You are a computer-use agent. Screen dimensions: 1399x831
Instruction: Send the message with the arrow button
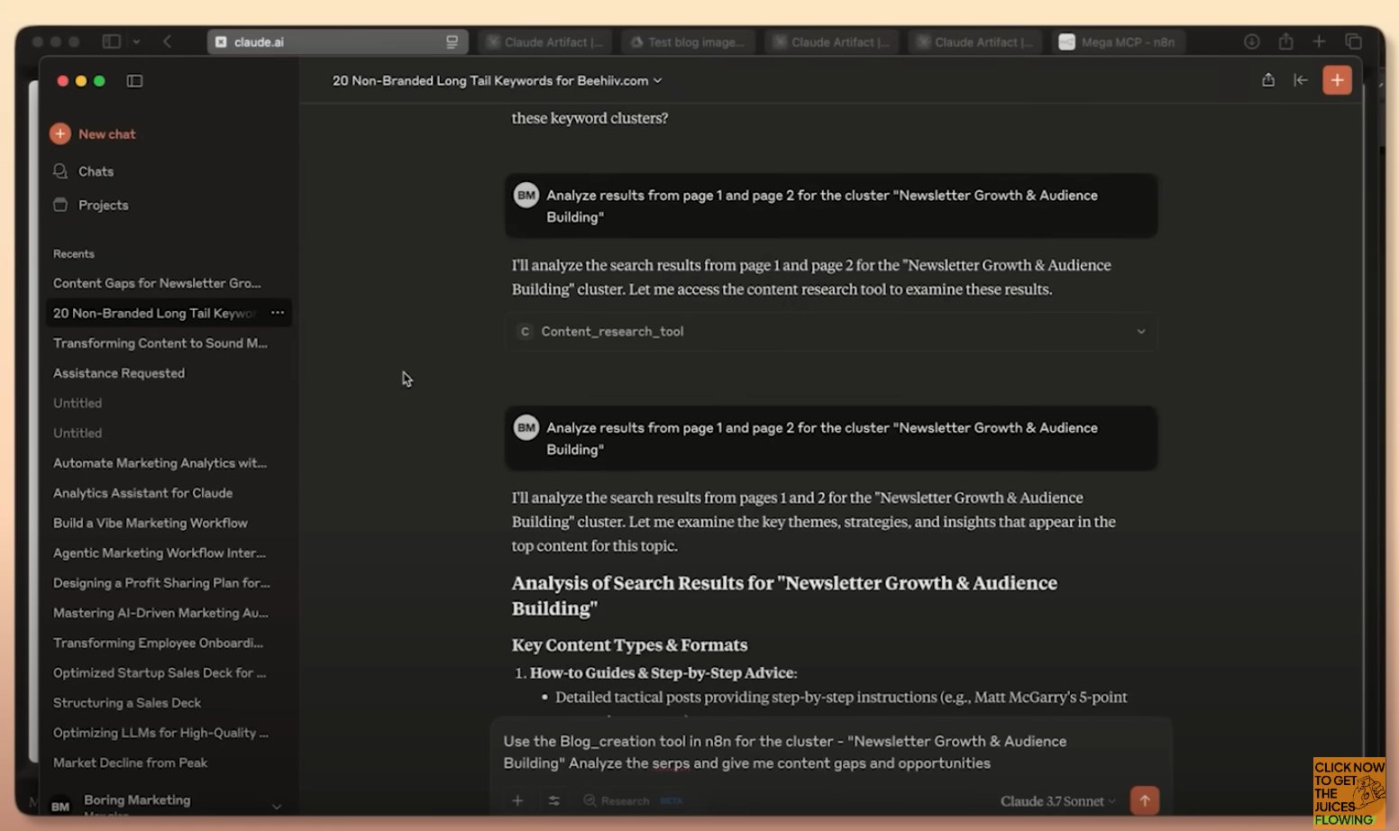coord(1145,800)
